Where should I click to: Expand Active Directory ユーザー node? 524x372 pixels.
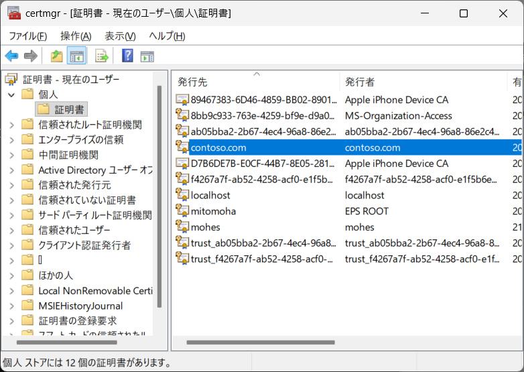coord(11,170)
